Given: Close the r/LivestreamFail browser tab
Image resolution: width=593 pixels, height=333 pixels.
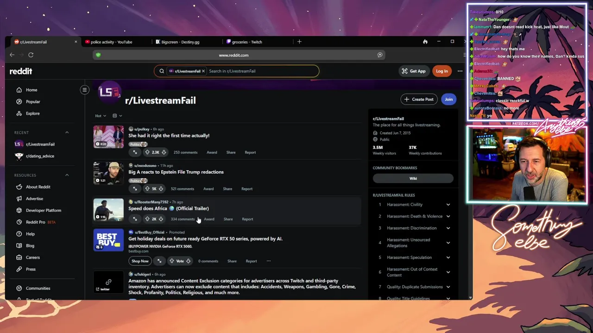Looking at the screenshot, I should coord(76,42).
